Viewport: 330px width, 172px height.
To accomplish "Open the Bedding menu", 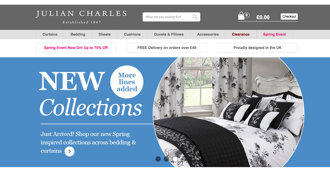I will pyautogui.click(x=78, y=34).
